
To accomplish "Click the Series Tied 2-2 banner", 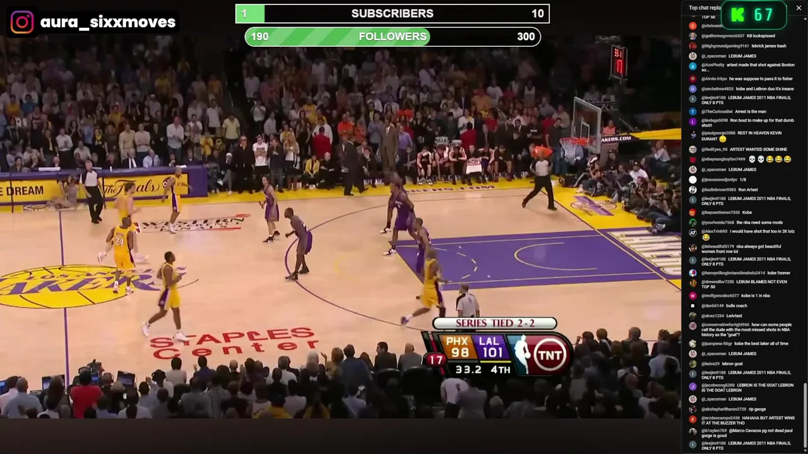I will click(x=495, y=323).
